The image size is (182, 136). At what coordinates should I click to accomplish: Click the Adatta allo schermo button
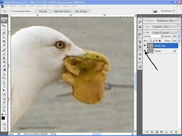click(62, 11)
